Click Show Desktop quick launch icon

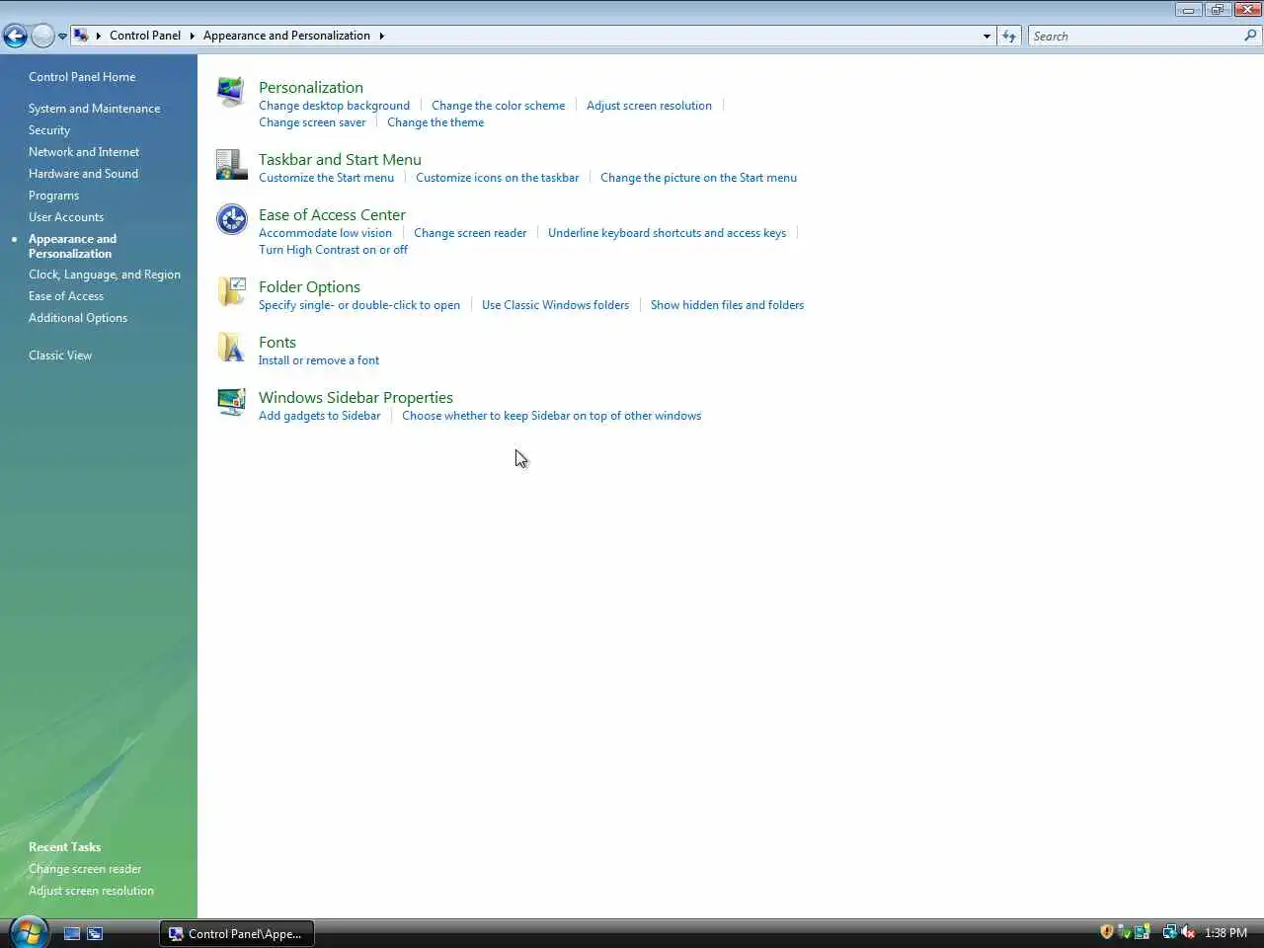pyautogui.click(x=72, y=933)
